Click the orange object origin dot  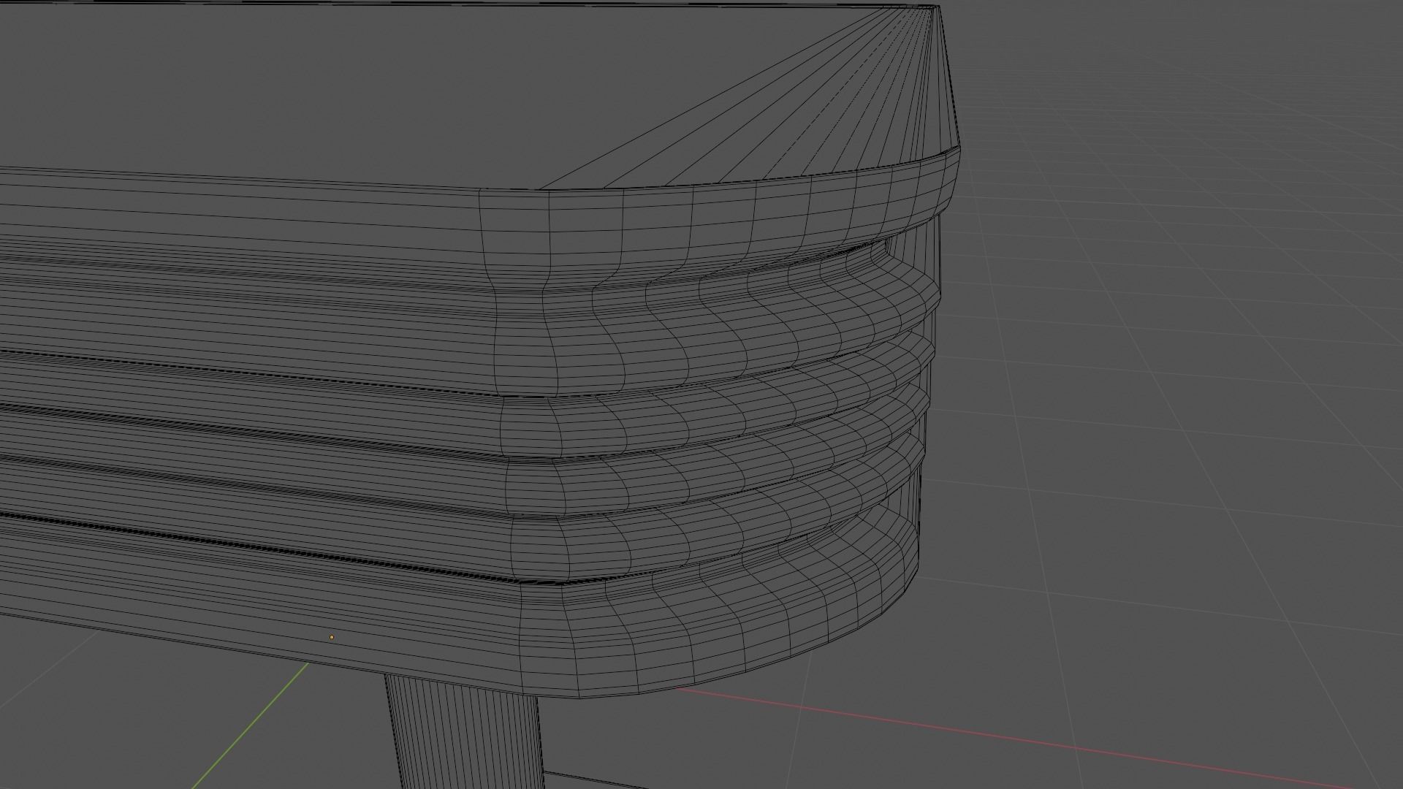pyautogui.click(x=332, y=637)
